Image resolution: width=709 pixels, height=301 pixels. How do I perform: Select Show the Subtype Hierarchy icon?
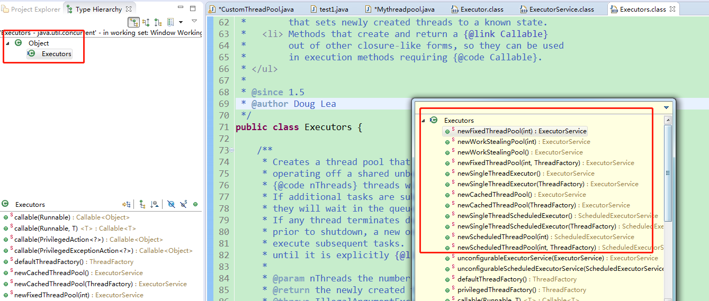[158, 22]
